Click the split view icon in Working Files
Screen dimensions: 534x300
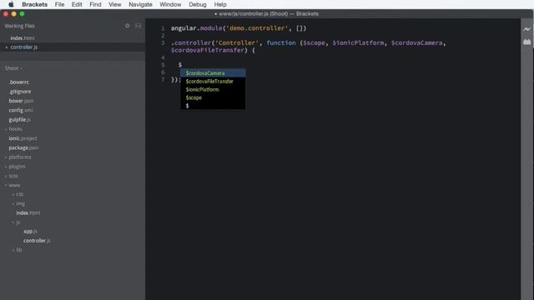click(138, 26)
